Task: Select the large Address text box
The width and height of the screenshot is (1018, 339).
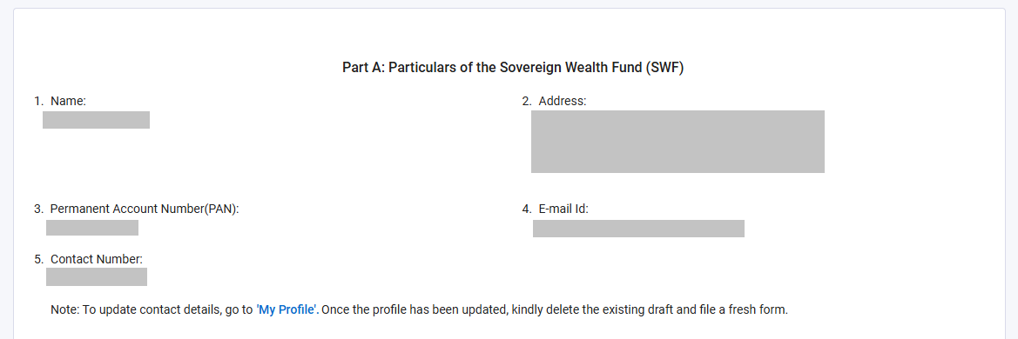Action: click(x=678, y=142)
